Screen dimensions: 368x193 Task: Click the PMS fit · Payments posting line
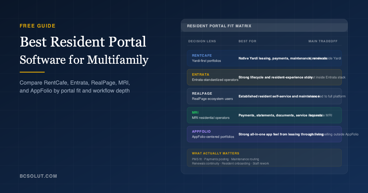[225, 159]
